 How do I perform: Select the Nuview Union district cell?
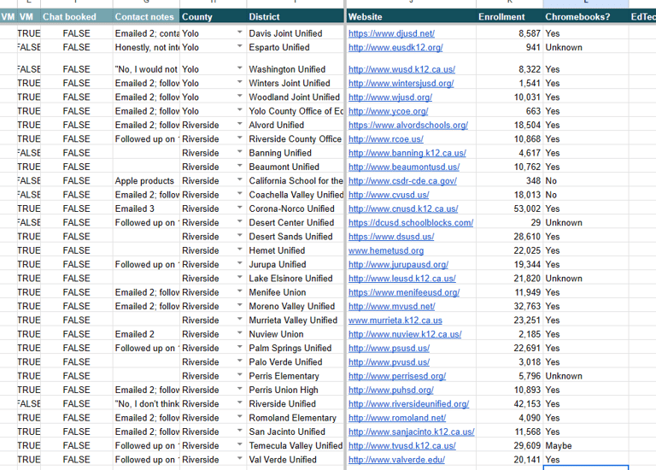(295, 334)
